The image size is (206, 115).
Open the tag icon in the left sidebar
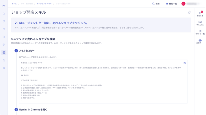(x=4, y=21)
